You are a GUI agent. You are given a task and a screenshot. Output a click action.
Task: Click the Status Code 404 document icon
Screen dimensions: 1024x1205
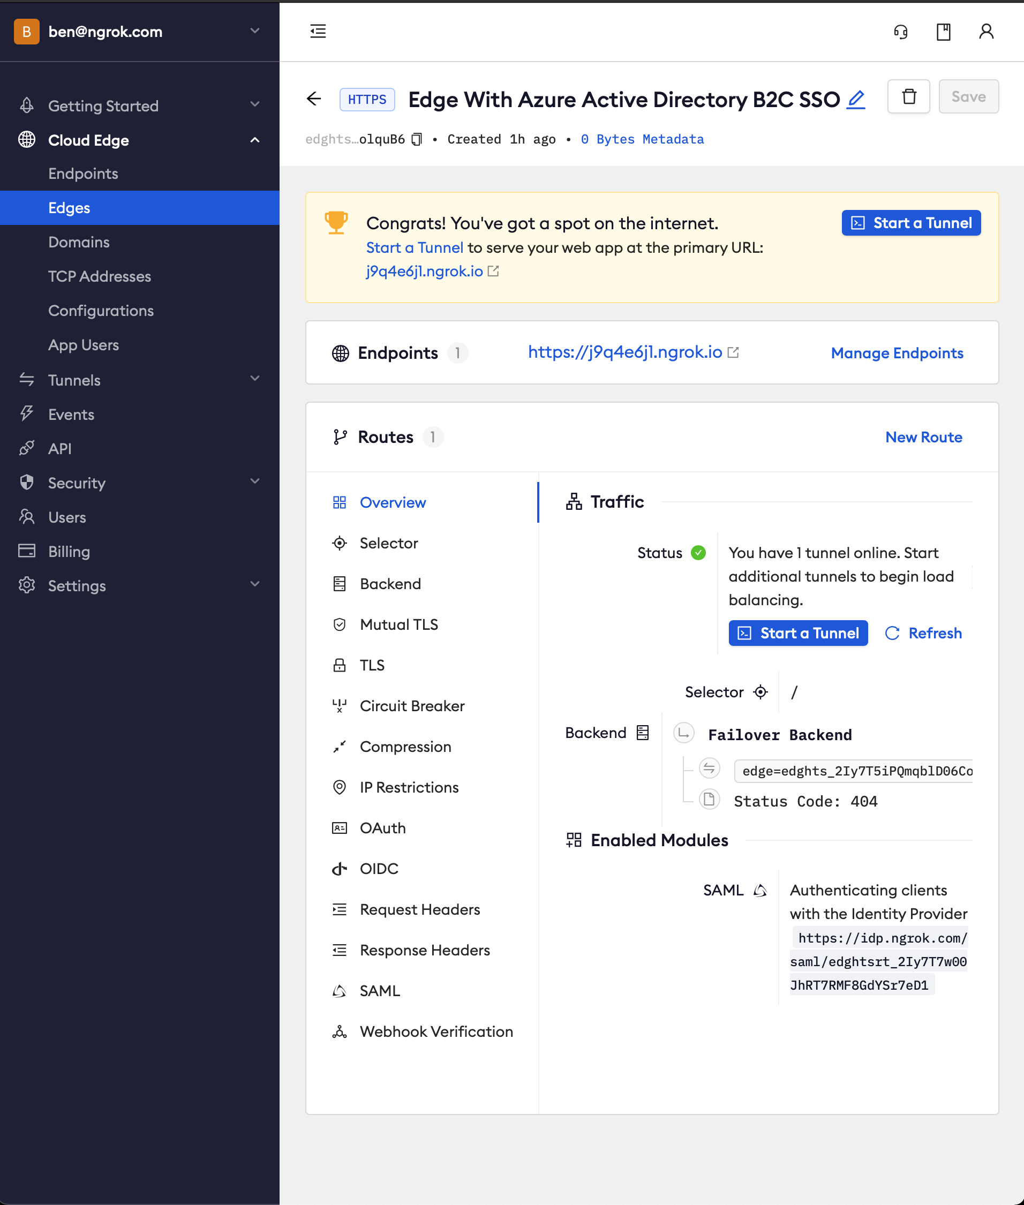(x=709, y=799)
